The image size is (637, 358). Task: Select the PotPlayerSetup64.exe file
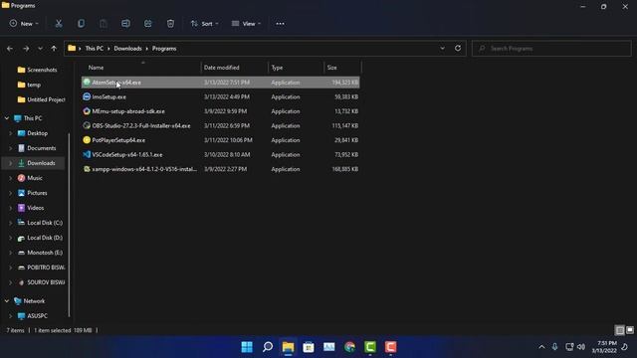click(x=221, y=140)
